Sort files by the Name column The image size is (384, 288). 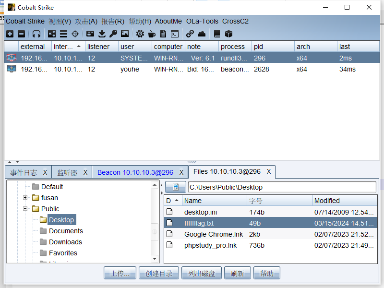pos(215,201)
